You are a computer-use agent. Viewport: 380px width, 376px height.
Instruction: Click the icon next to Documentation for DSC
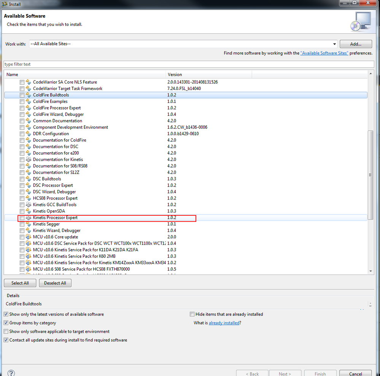[29, 147]
